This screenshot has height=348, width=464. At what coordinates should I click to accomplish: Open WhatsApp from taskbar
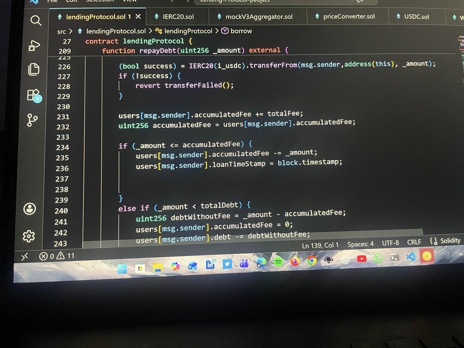pos(378,258)
